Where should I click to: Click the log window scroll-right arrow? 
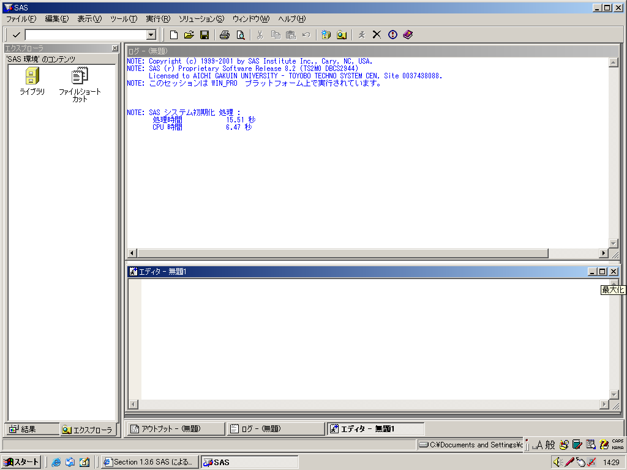pyautogui.click(x=603, y=253)
